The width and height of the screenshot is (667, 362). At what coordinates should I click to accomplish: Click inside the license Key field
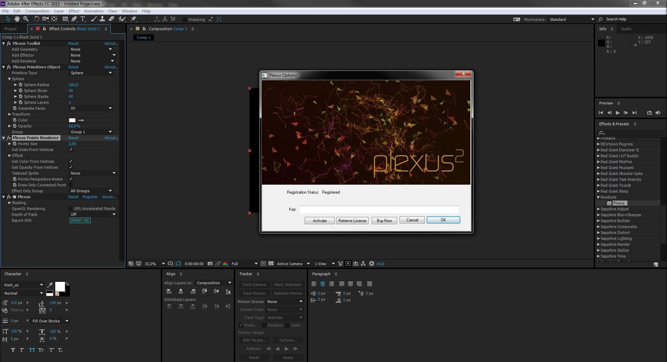(379, 210)
